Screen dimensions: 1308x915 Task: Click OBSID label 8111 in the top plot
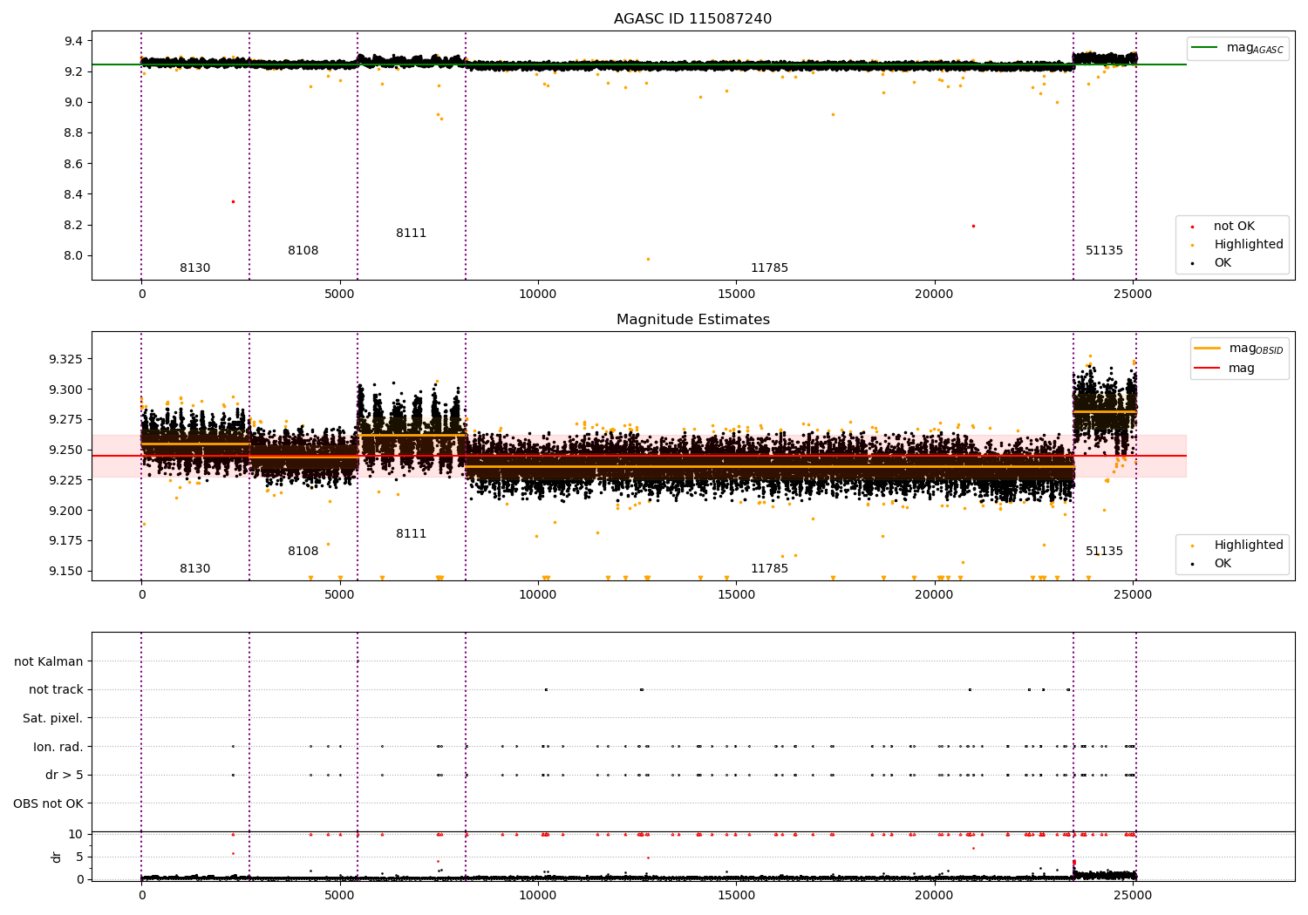pyautogui.click(x=412, y=234)
